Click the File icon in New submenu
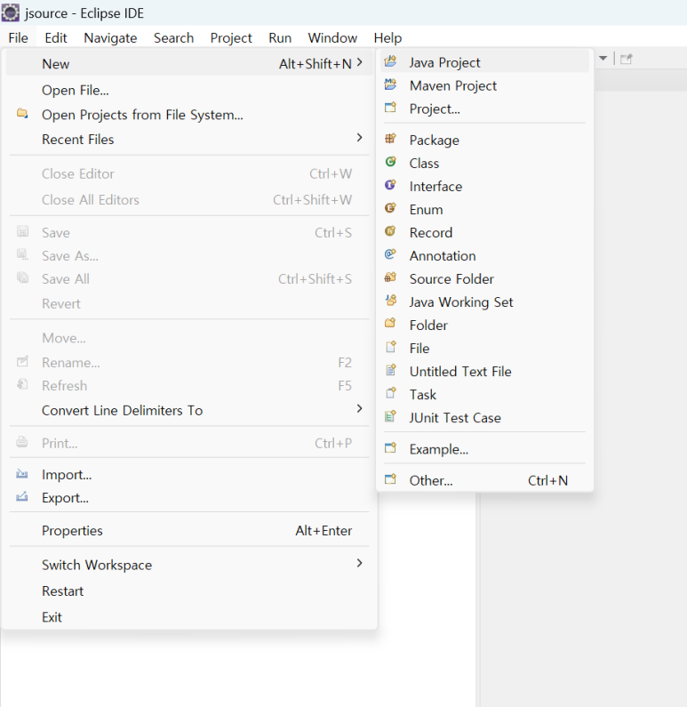 pyautogui.click(x=390, y=347)
